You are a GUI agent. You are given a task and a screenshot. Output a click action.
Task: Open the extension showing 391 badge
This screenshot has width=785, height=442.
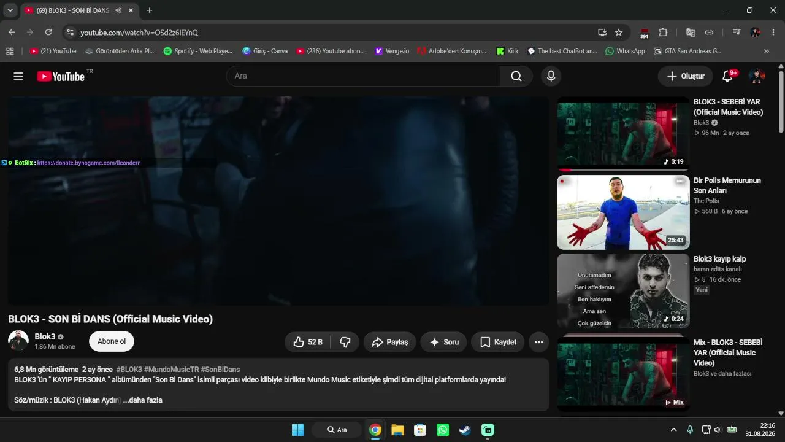click(644, 33)
